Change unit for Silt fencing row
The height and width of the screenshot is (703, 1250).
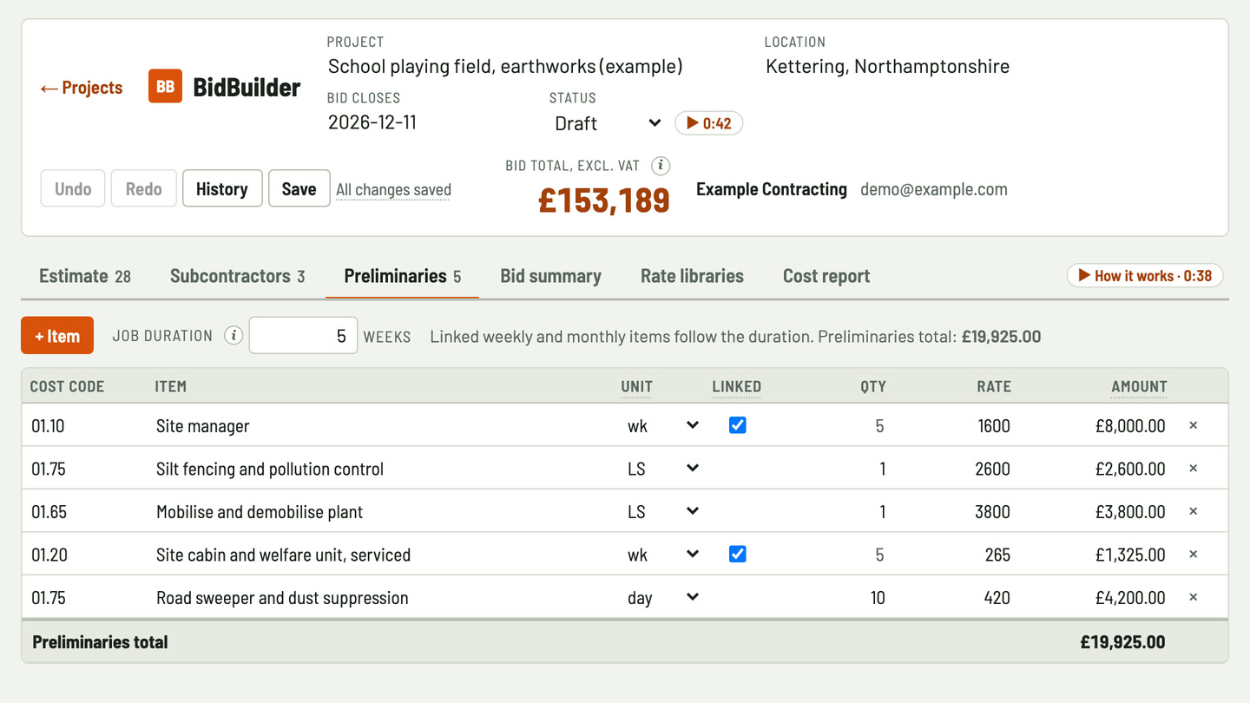point(662,469)
